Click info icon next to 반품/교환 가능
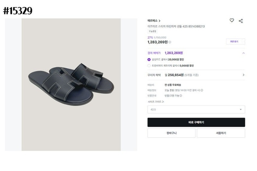This screenshot has height=171, width=257. point(181,96)
